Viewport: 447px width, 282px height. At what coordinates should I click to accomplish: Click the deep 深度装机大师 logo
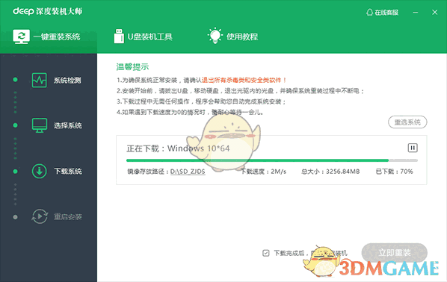(47, 11)
